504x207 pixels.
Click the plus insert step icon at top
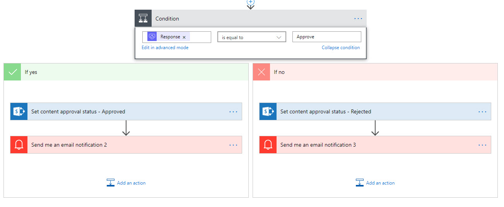tap(251, 2)
